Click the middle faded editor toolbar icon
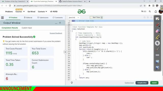This screenshot has width=163, height=91. point(148,17)
